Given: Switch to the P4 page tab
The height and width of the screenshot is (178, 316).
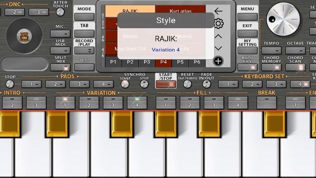Looking at the screenshot, I should pyautogui.click(x=163, y=62).
